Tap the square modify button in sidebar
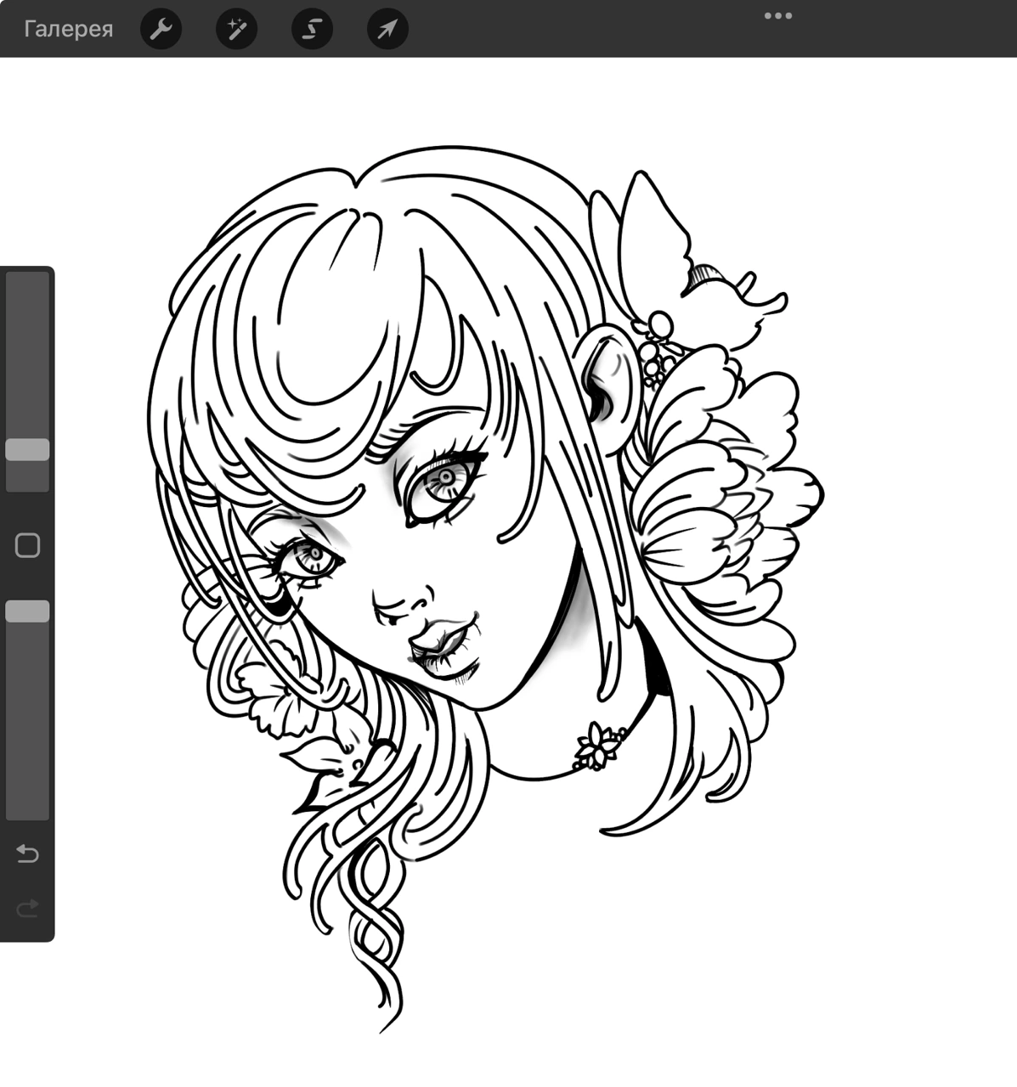1017x1087 pixels. pos(27,545)
